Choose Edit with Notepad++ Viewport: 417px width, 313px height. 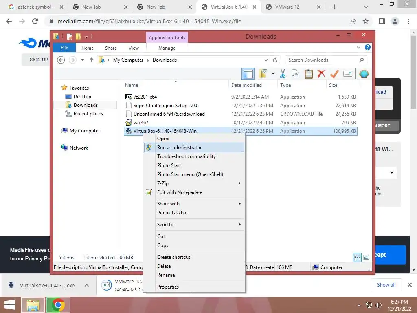pos(194,192)
